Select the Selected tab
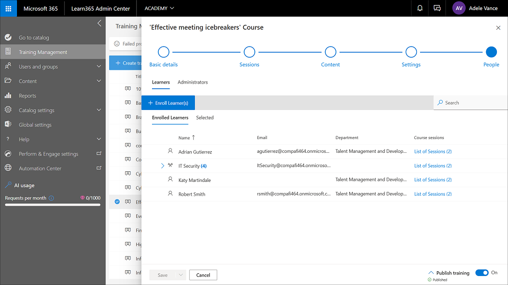 (205, 118)
